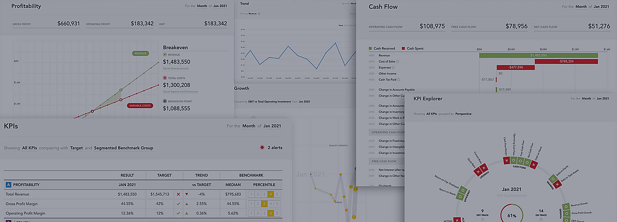Click red X icon in Total Revenue row
This screenshot has width=617, height=222.
tap(178, 194)
